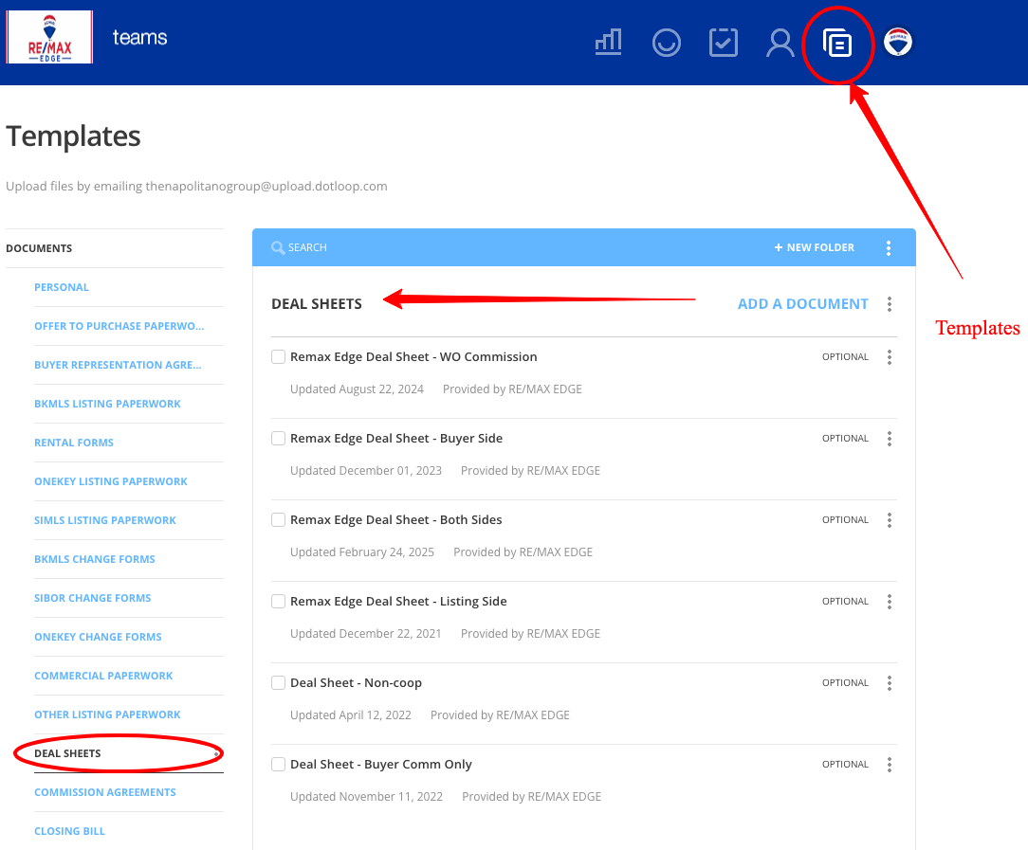Click the RE/MAX Edge logo
Screen dimensions: 1028x850
pyautogui.click(x=50, y=37)
